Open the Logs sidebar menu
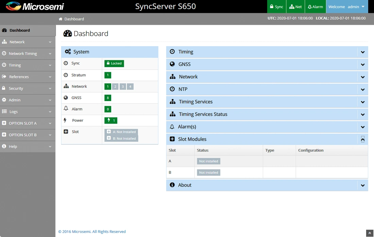Screen dimensions: 374x237 pos(28,111)
